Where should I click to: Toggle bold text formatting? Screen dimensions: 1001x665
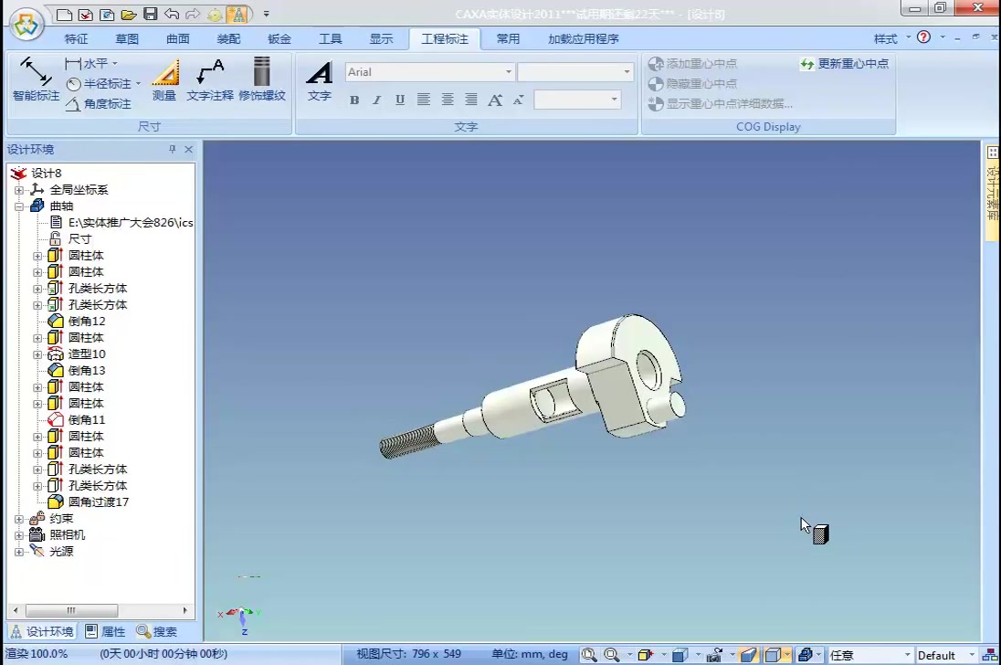pyautogui.click(x=354, y=100)
